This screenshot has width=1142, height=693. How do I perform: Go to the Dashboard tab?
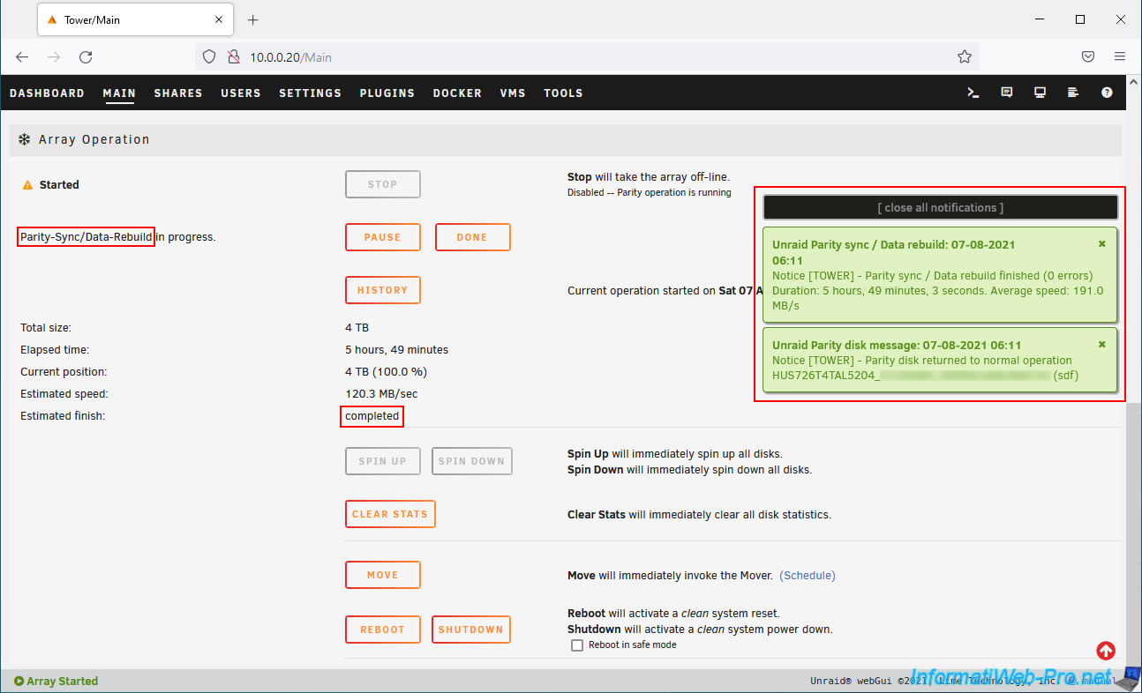(47, 93)
